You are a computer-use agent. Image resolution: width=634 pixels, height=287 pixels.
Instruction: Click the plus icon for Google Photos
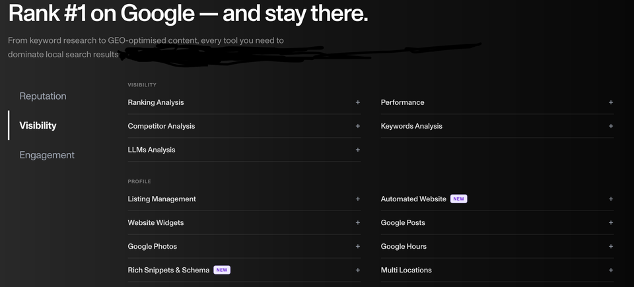[357, 246]
